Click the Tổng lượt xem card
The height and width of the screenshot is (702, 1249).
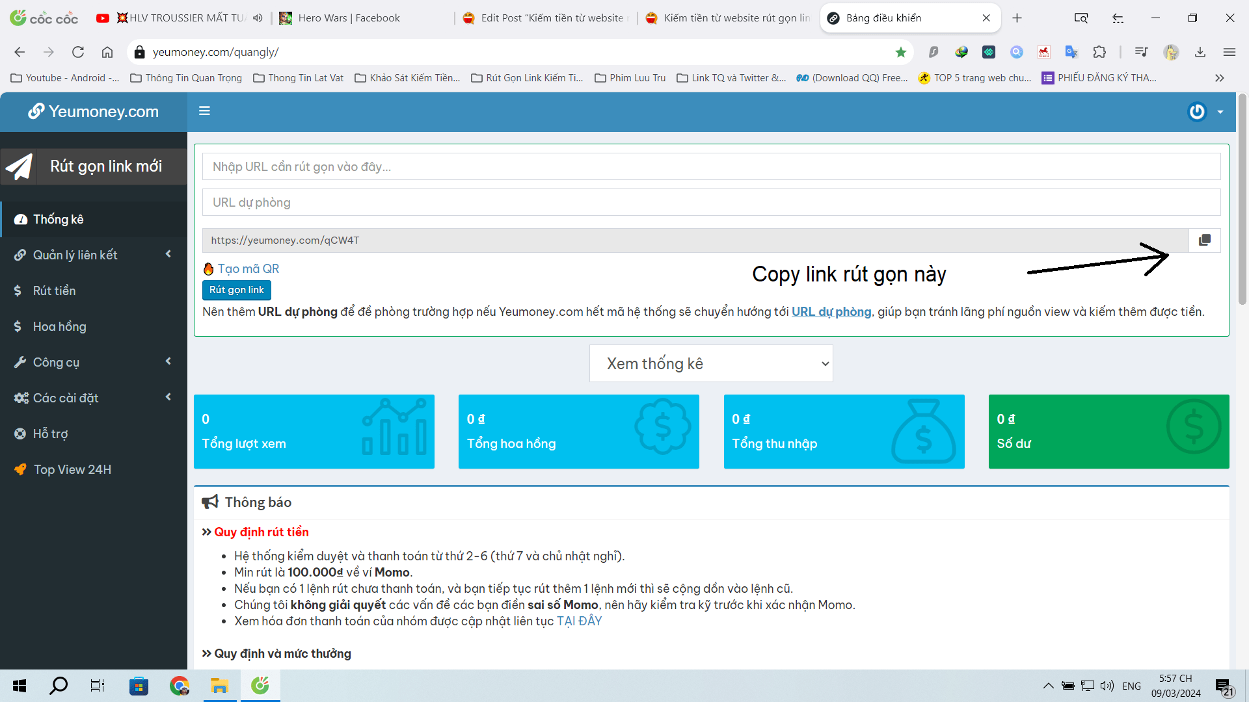coord(314,432)
